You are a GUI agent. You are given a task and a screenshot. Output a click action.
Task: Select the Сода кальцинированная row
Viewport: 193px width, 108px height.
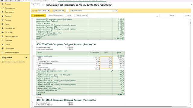[x=81, y=69]
